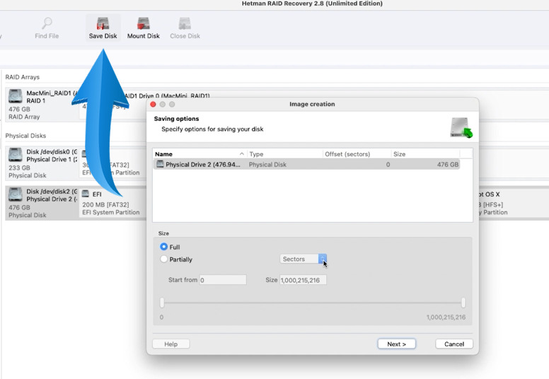Click '233 GB' size text of disk0

tap(19, 168)
